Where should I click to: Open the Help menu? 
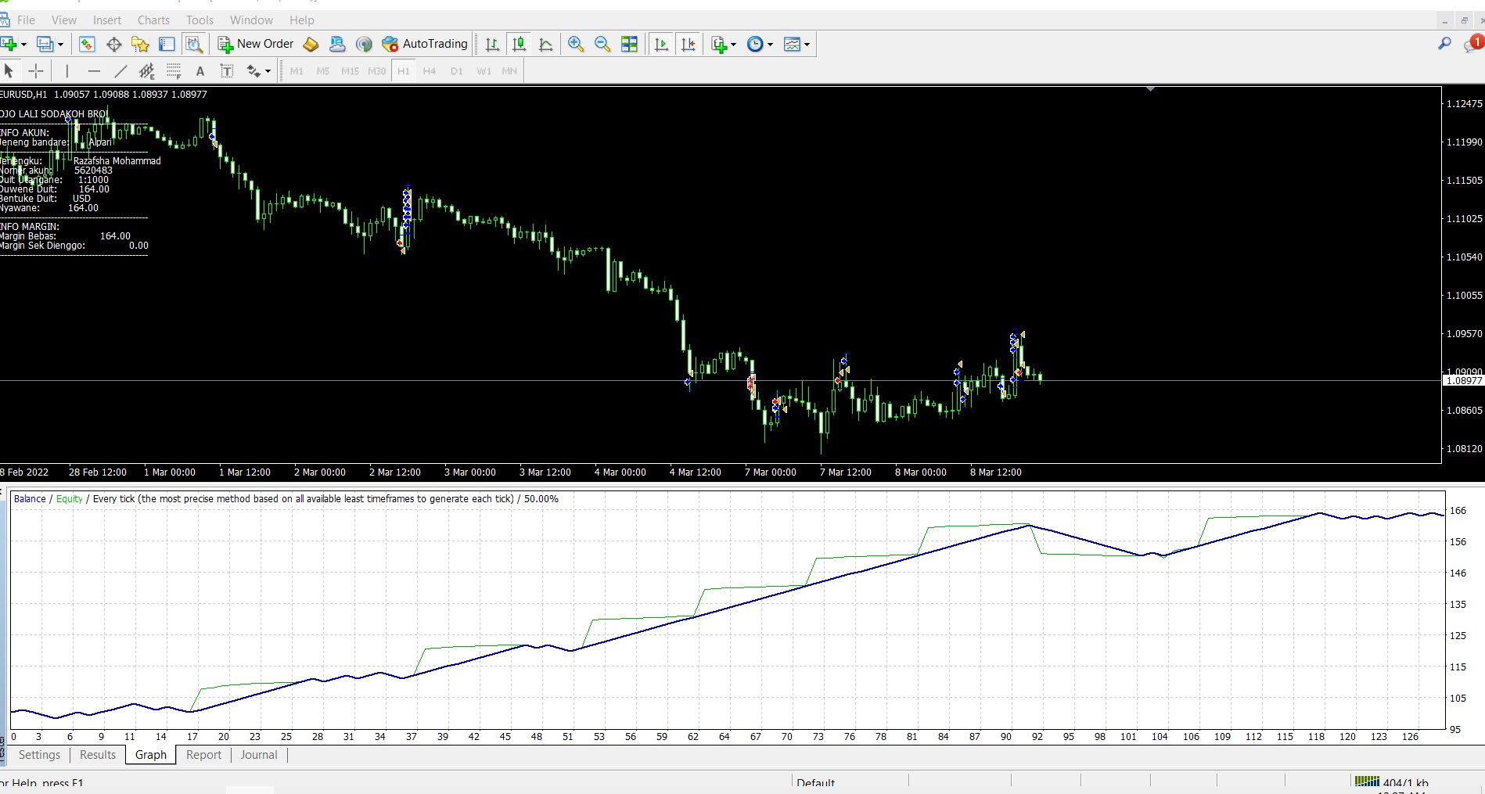[302, 20]
